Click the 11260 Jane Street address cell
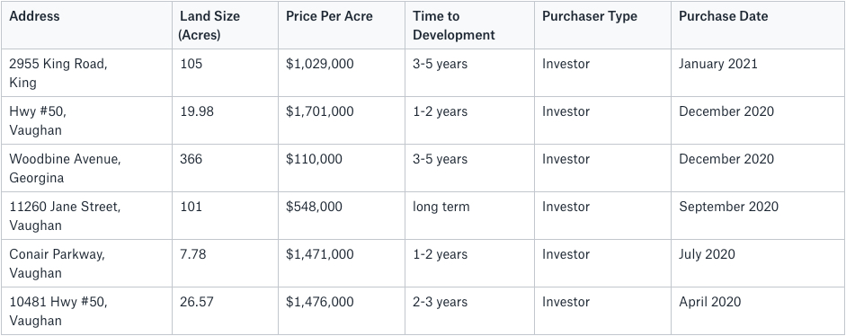The image size is (846, 336). pos(87,216)
